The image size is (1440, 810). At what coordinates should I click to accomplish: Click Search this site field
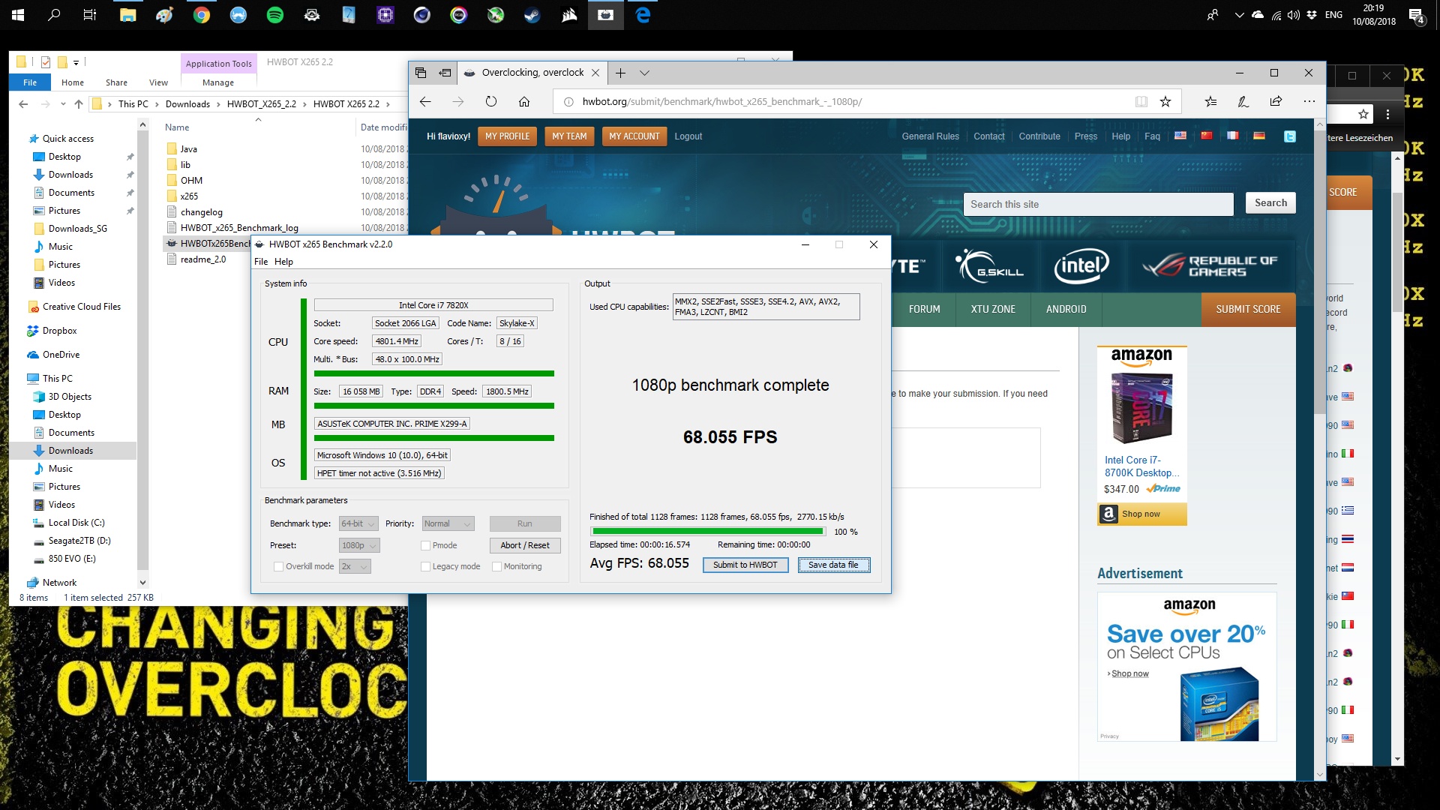point(1098,204)
